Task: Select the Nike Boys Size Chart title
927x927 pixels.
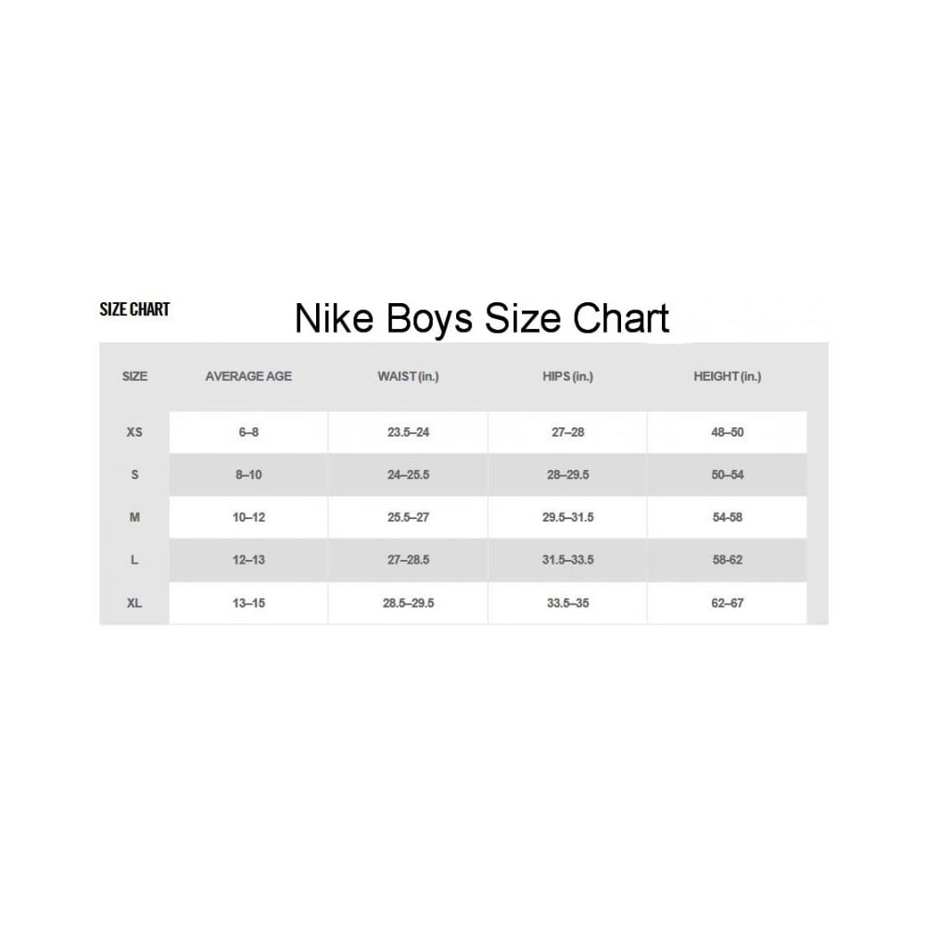Action: click(482, 319)
